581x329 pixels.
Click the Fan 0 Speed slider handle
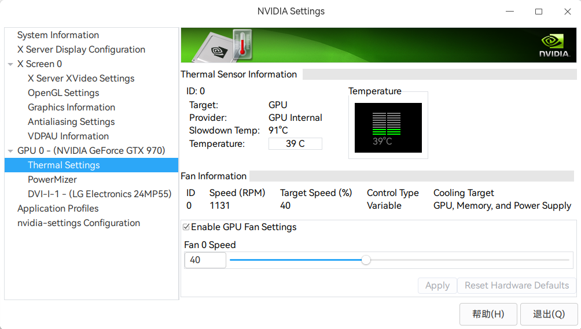click(366, 260)
